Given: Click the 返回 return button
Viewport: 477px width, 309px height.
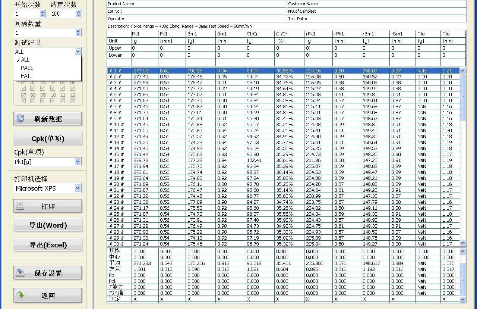Looking at the screenshot, I should coord(48,296).
